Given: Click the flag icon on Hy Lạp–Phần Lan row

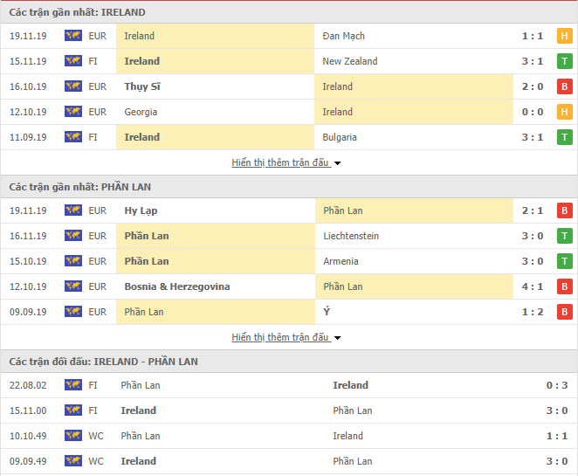Looking at the screenshot, I should tap(73, 210).
